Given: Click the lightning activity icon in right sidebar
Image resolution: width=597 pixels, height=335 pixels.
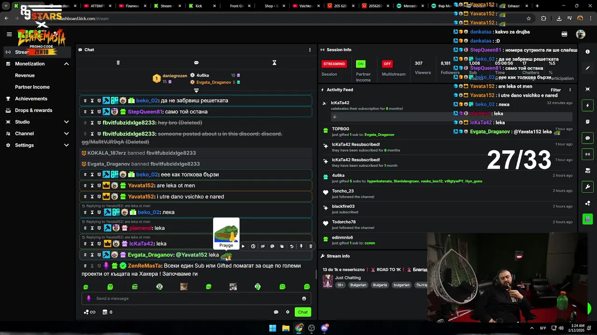Looking at the screenshot, I should click(x=588, y=106).
